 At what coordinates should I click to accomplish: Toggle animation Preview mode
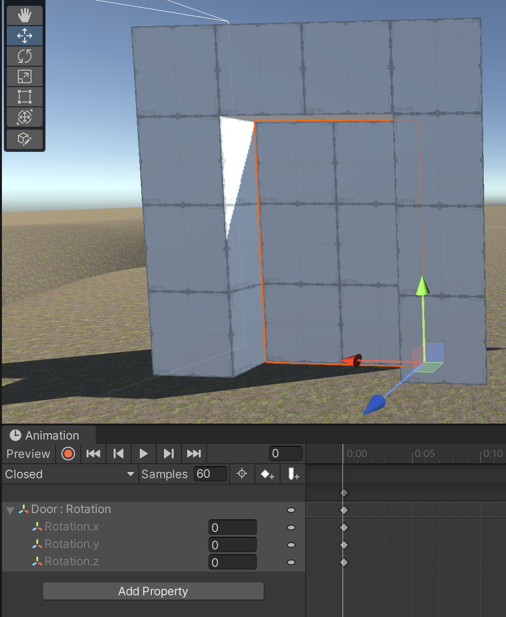(x=28, y=454)
